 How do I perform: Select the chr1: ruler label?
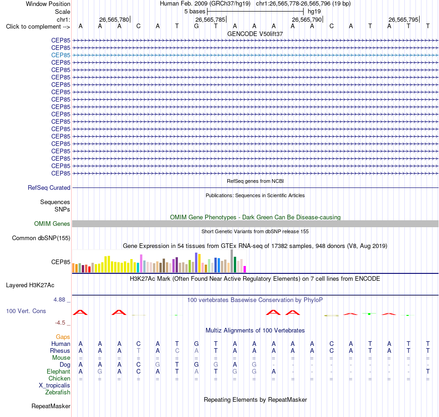[x=63, y=19]
